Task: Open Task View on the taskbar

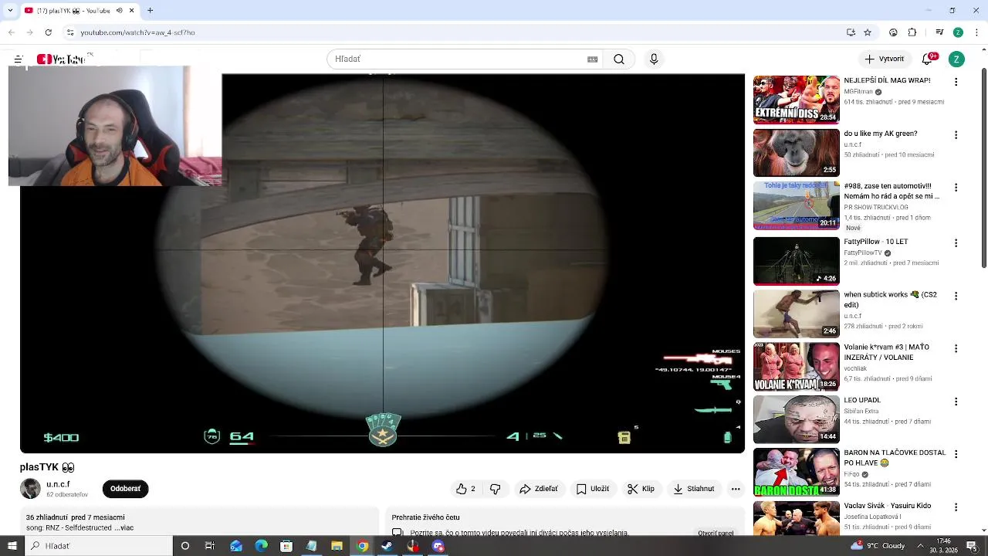Action: [x=210, y=546]
